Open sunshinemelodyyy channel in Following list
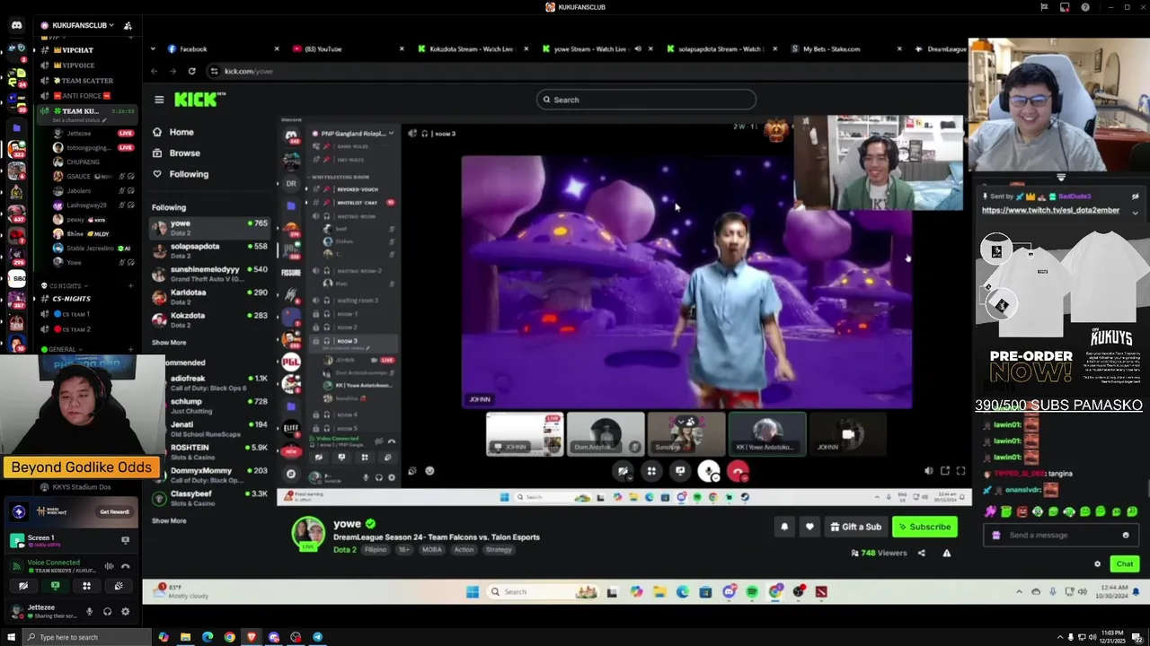The image size is (1150, 646). [210, 274]
